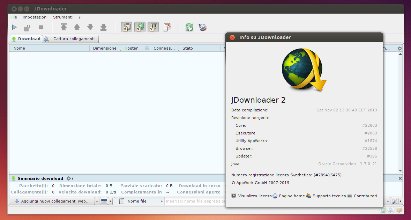Click the JDownloader globe logo
The height and width of the screenshot is (220, 411).
304,70
